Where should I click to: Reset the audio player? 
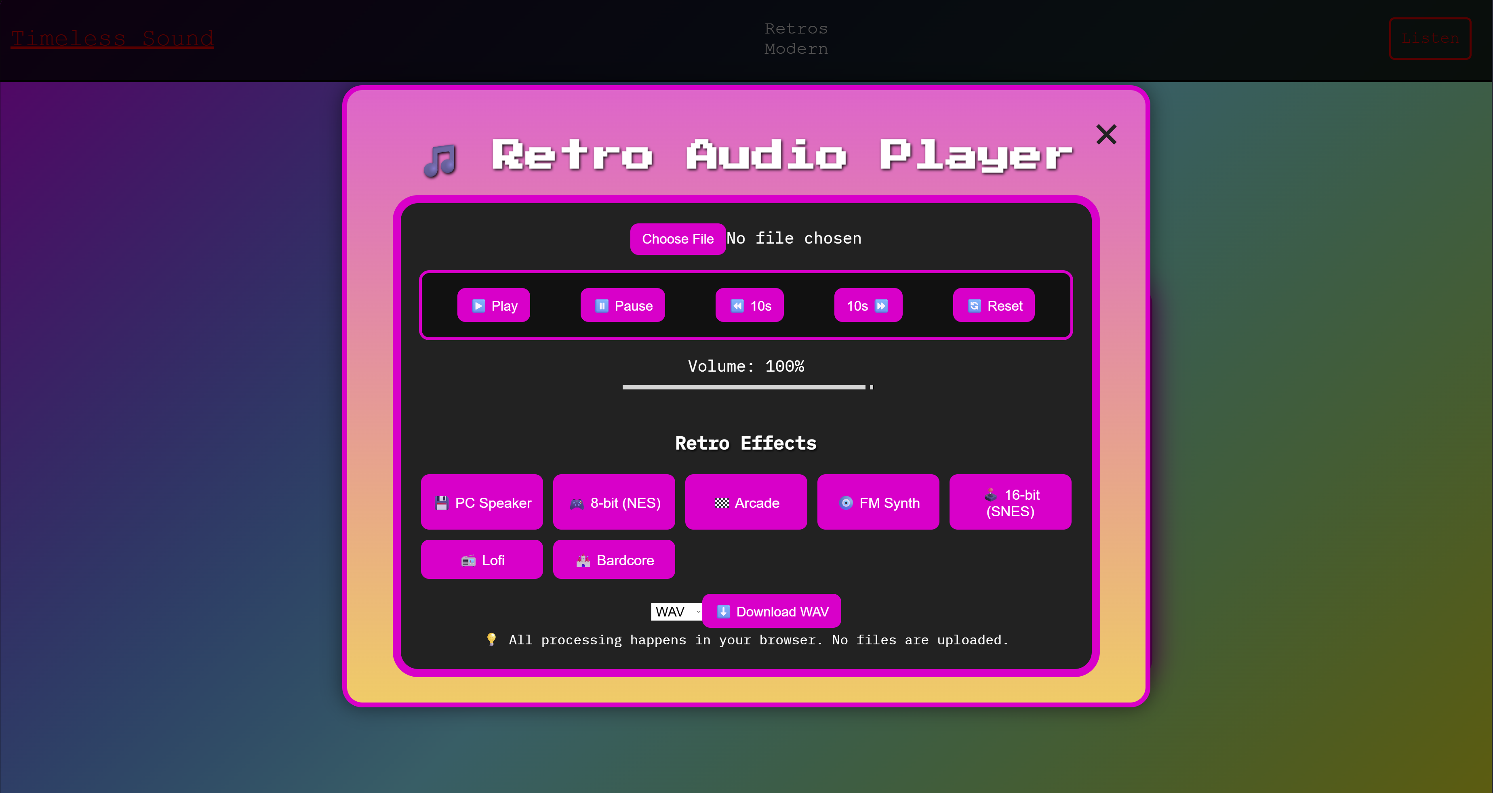point(994,305)
